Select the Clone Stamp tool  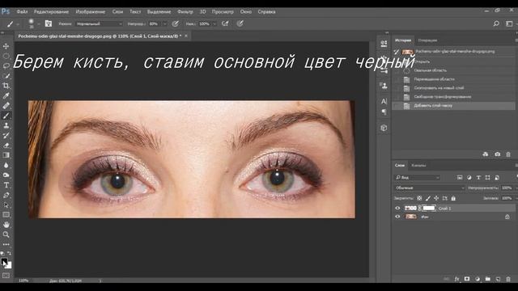(x=6, y=125)
